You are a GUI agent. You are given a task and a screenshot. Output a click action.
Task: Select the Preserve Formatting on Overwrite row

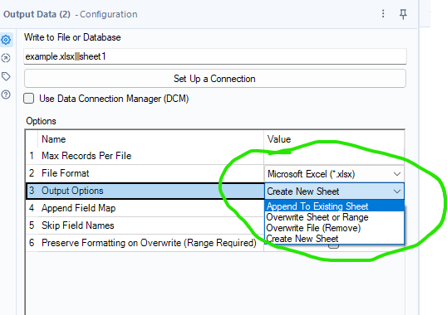pos(145,243)
